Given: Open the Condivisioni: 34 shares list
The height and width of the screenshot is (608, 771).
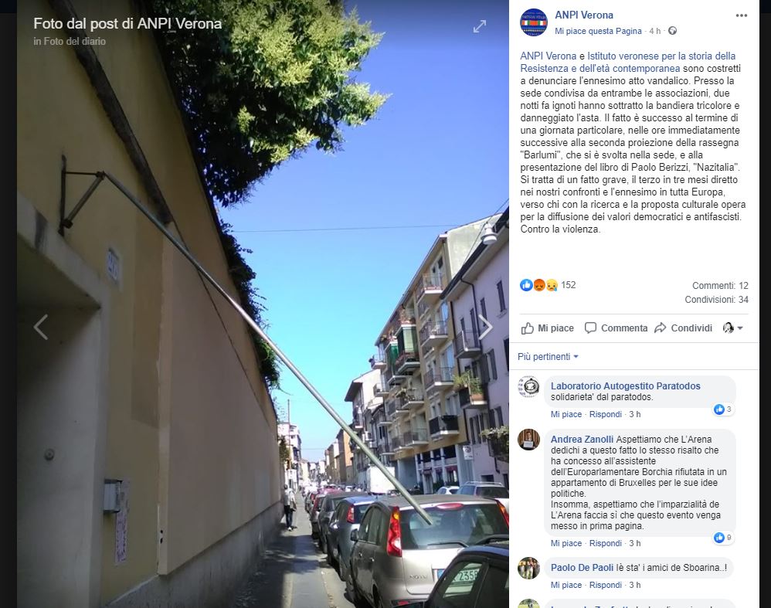Looking at the screenshot, I should point(716,300).
